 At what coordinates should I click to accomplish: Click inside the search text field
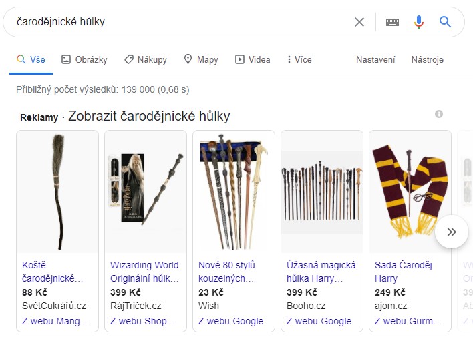(181, 22)
